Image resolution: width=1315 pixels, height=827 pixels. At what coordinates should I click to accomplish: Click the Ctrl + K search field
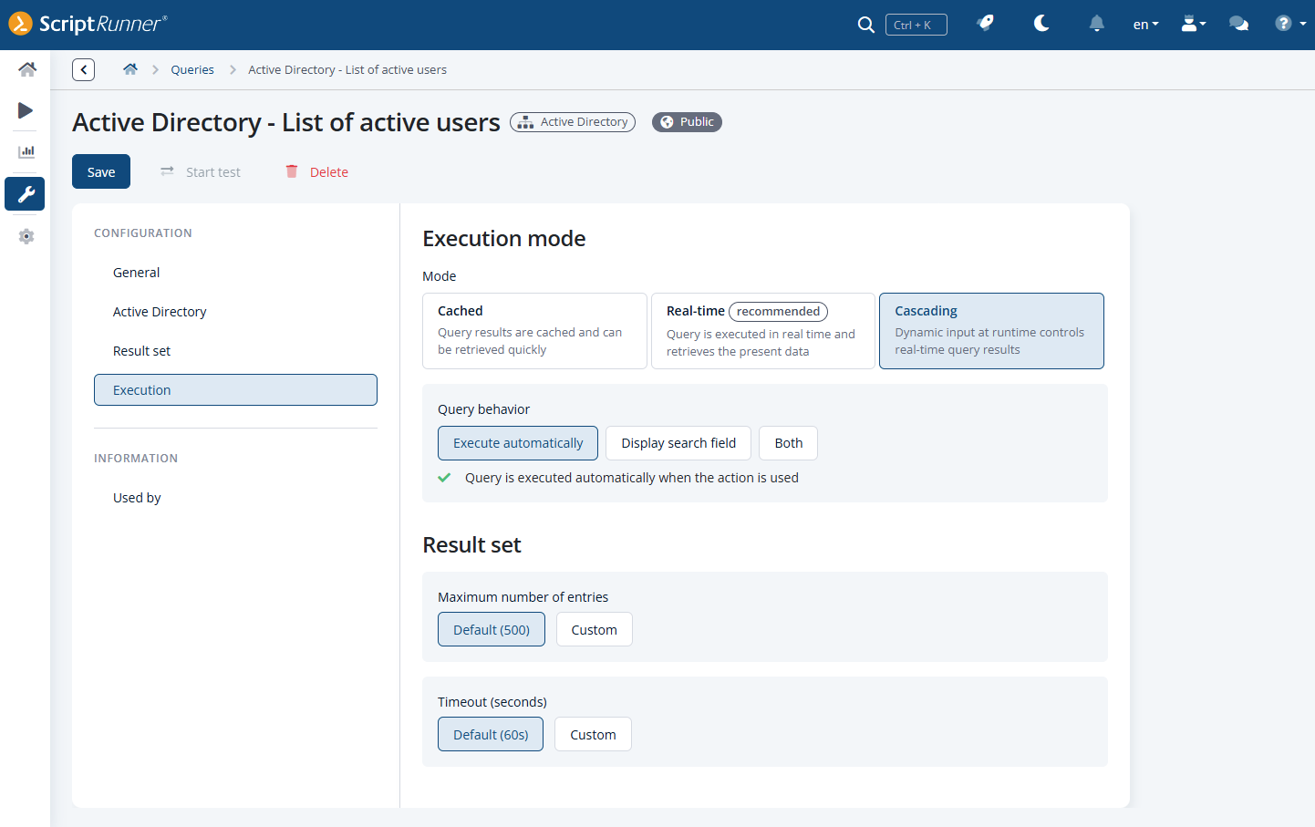point(916,25)
